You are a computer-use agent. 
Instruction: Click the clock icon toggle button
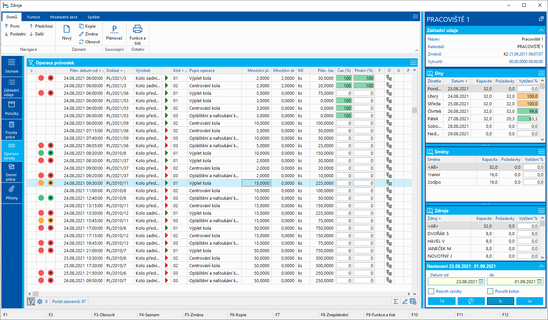[x=471, y=301]
